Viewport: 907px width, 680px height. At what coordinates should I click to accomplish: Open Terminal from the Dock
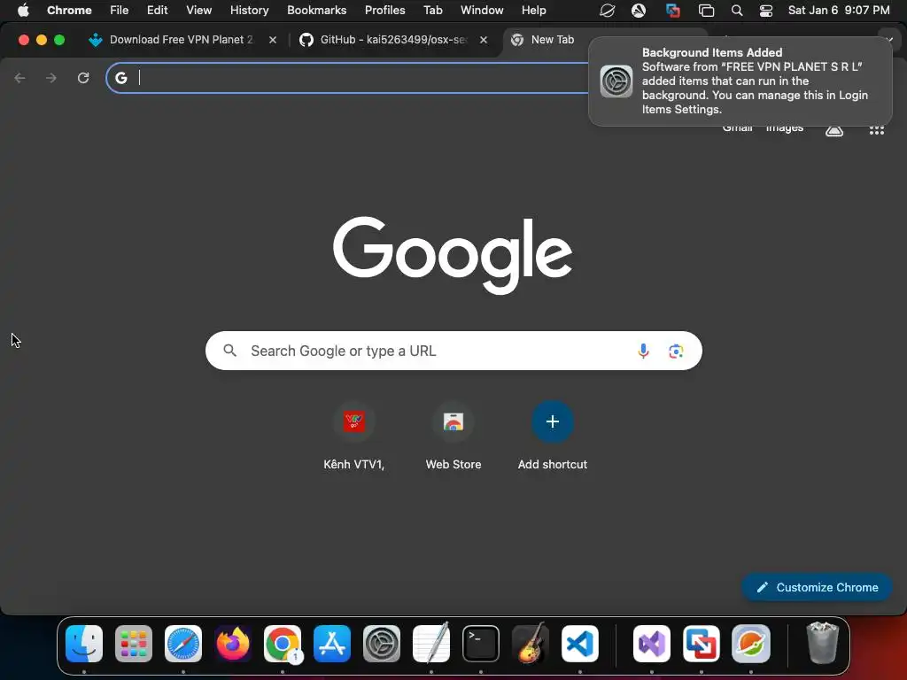coord(481,644)
